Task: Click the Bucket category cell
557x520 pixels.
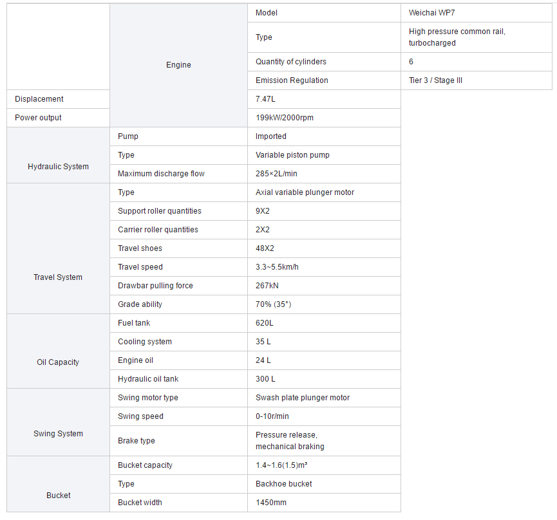Action: click(x=58, y=496)
